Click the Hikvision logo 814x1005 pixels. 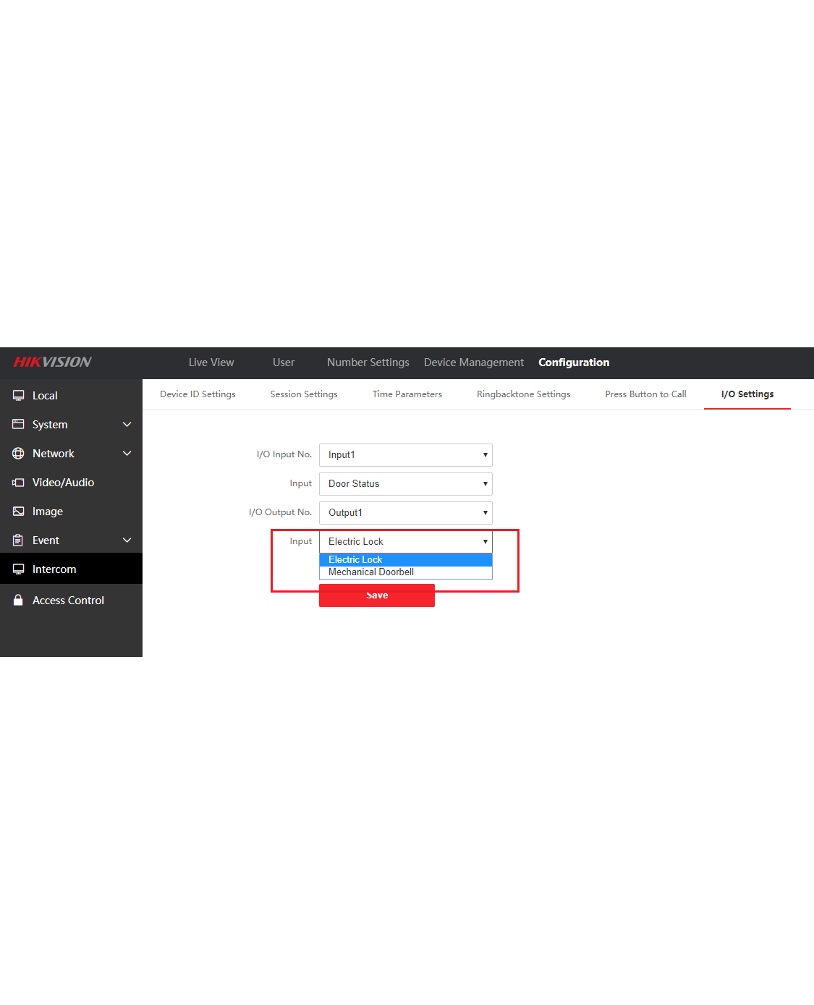[x=52, y=362]
